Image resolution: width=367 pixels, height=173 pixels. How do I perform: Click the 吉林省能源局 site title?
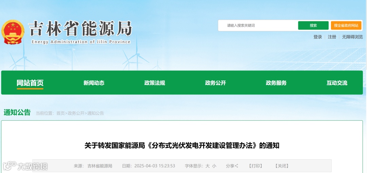point(80,29)
